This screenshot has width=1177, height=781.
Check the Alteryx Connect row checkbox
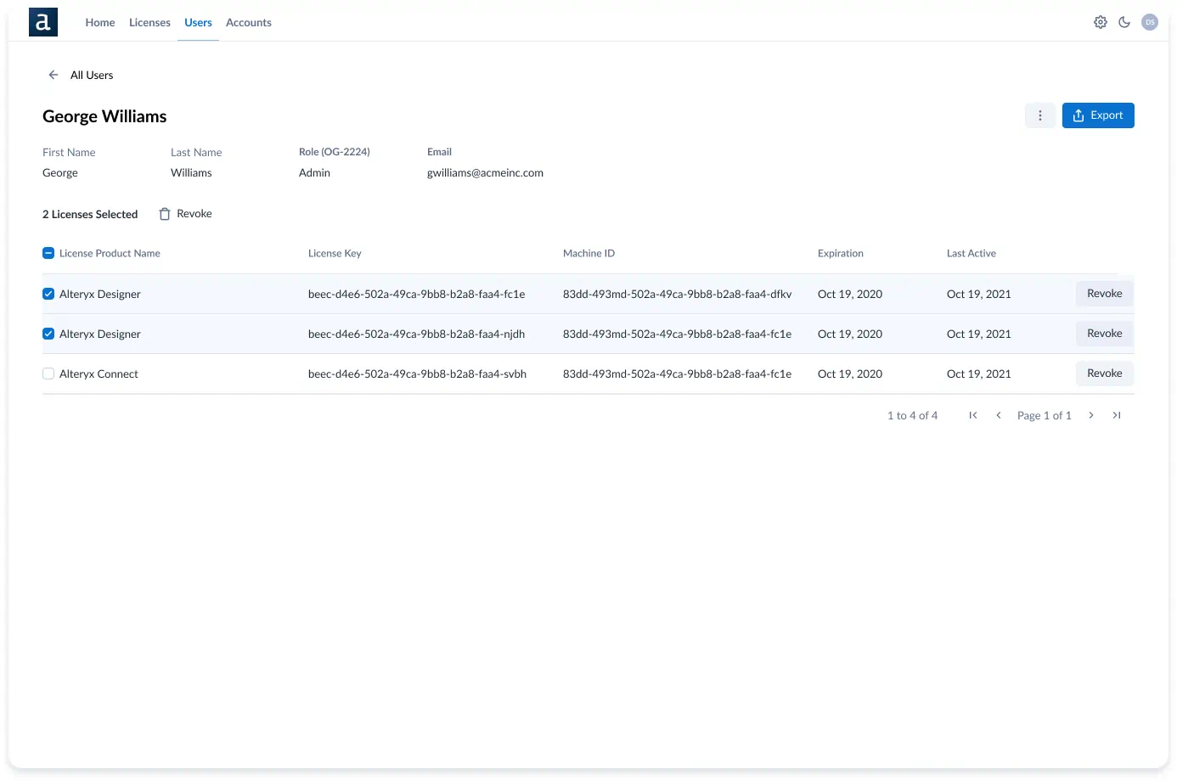[x=48, y=374]
